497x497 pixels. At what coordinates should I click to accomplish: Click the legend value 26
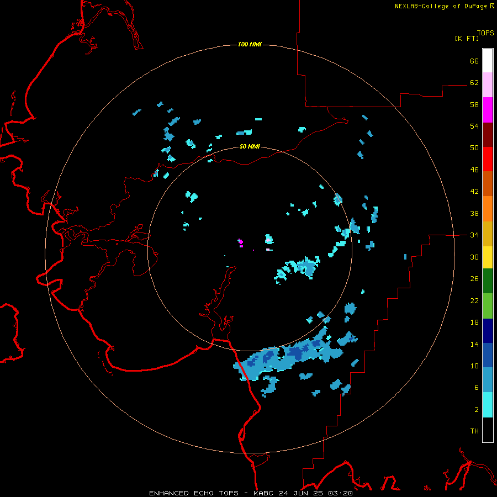point(474,279)
